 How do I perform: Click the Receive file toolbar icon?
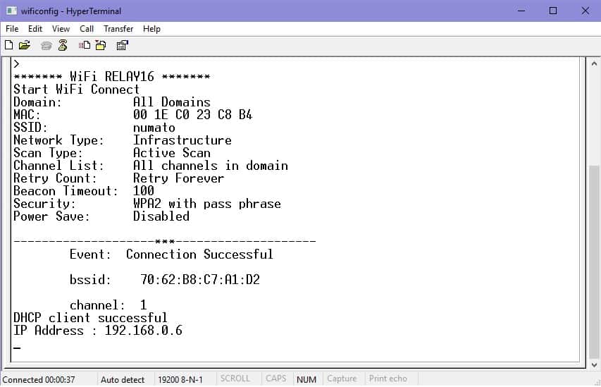tap(100, 45)
